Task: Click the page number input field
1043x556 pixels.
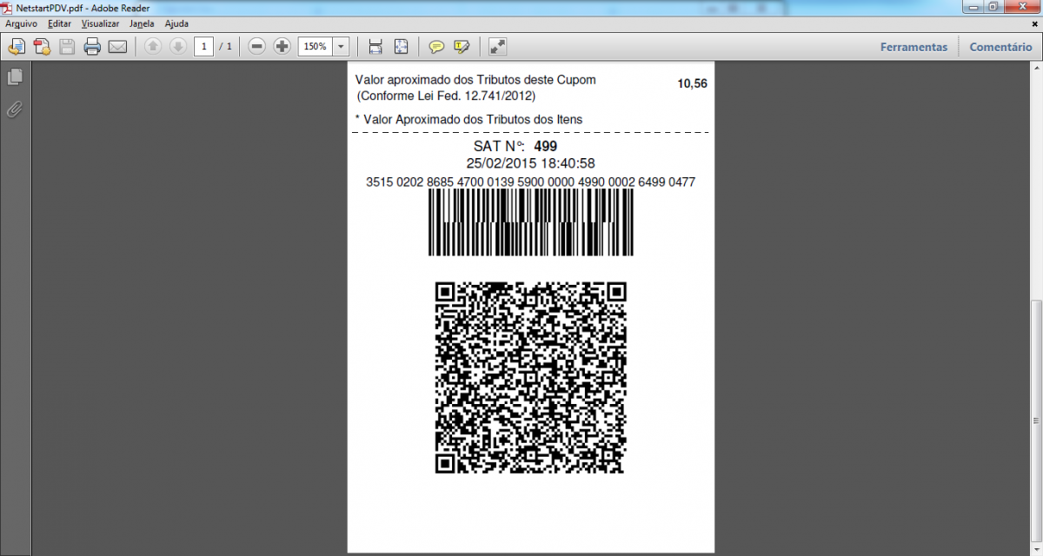Action: [x=203, y=46]
